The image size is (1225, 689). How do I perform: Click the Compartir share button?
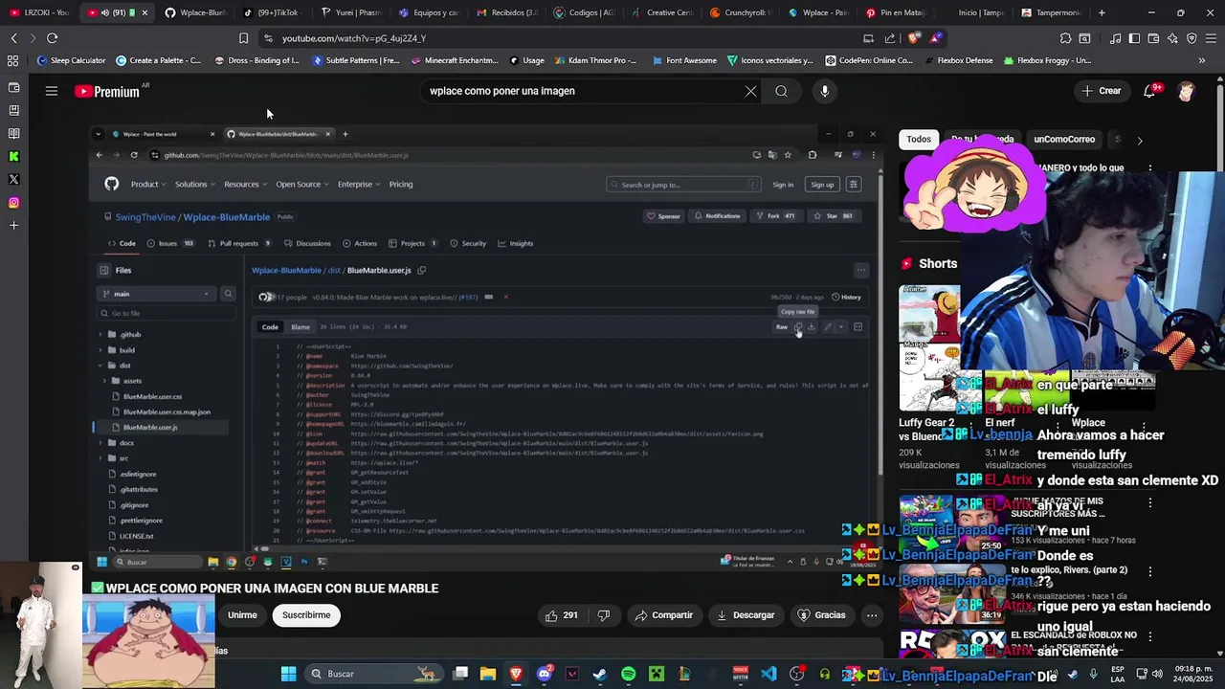click(663, 615)
